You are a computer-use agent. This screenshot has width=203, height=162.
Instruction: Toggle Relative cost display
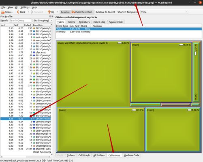click(65, 12)
